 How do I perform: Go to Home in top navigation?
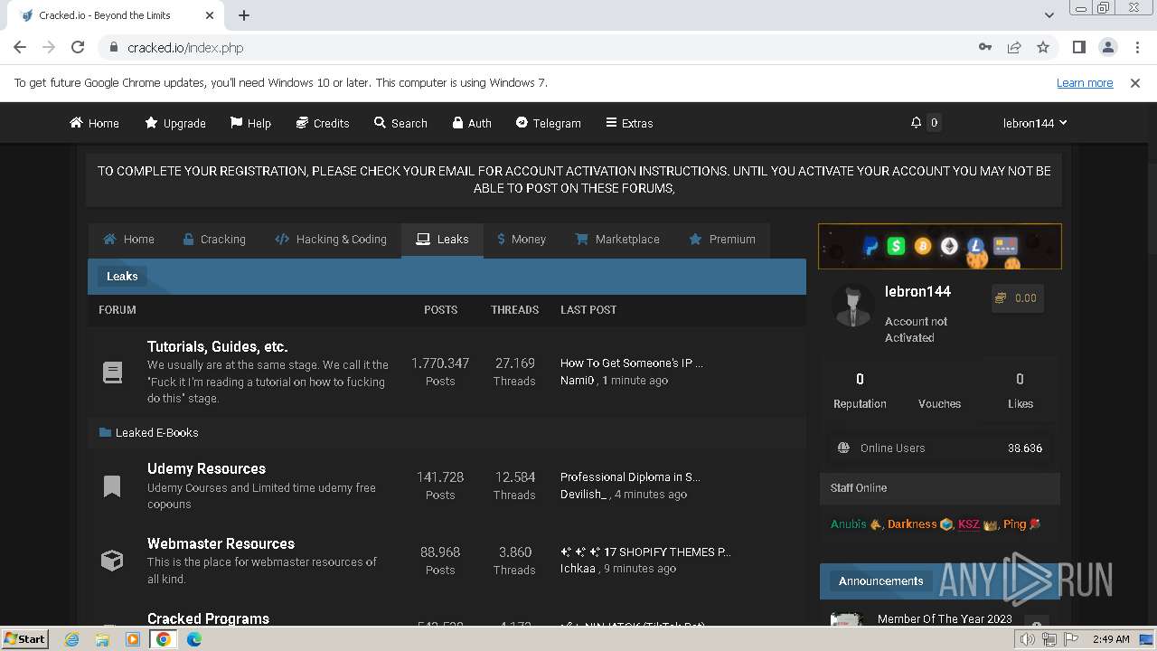(x=94, y=123)
